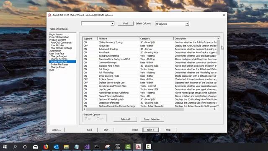Select the Full Plot Dialog row
268x151 pixels.
pos(150,73)
